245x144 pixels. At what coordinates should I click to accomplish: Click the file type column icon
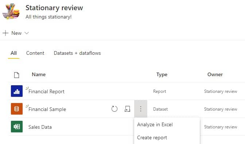[x=16, y=75]
